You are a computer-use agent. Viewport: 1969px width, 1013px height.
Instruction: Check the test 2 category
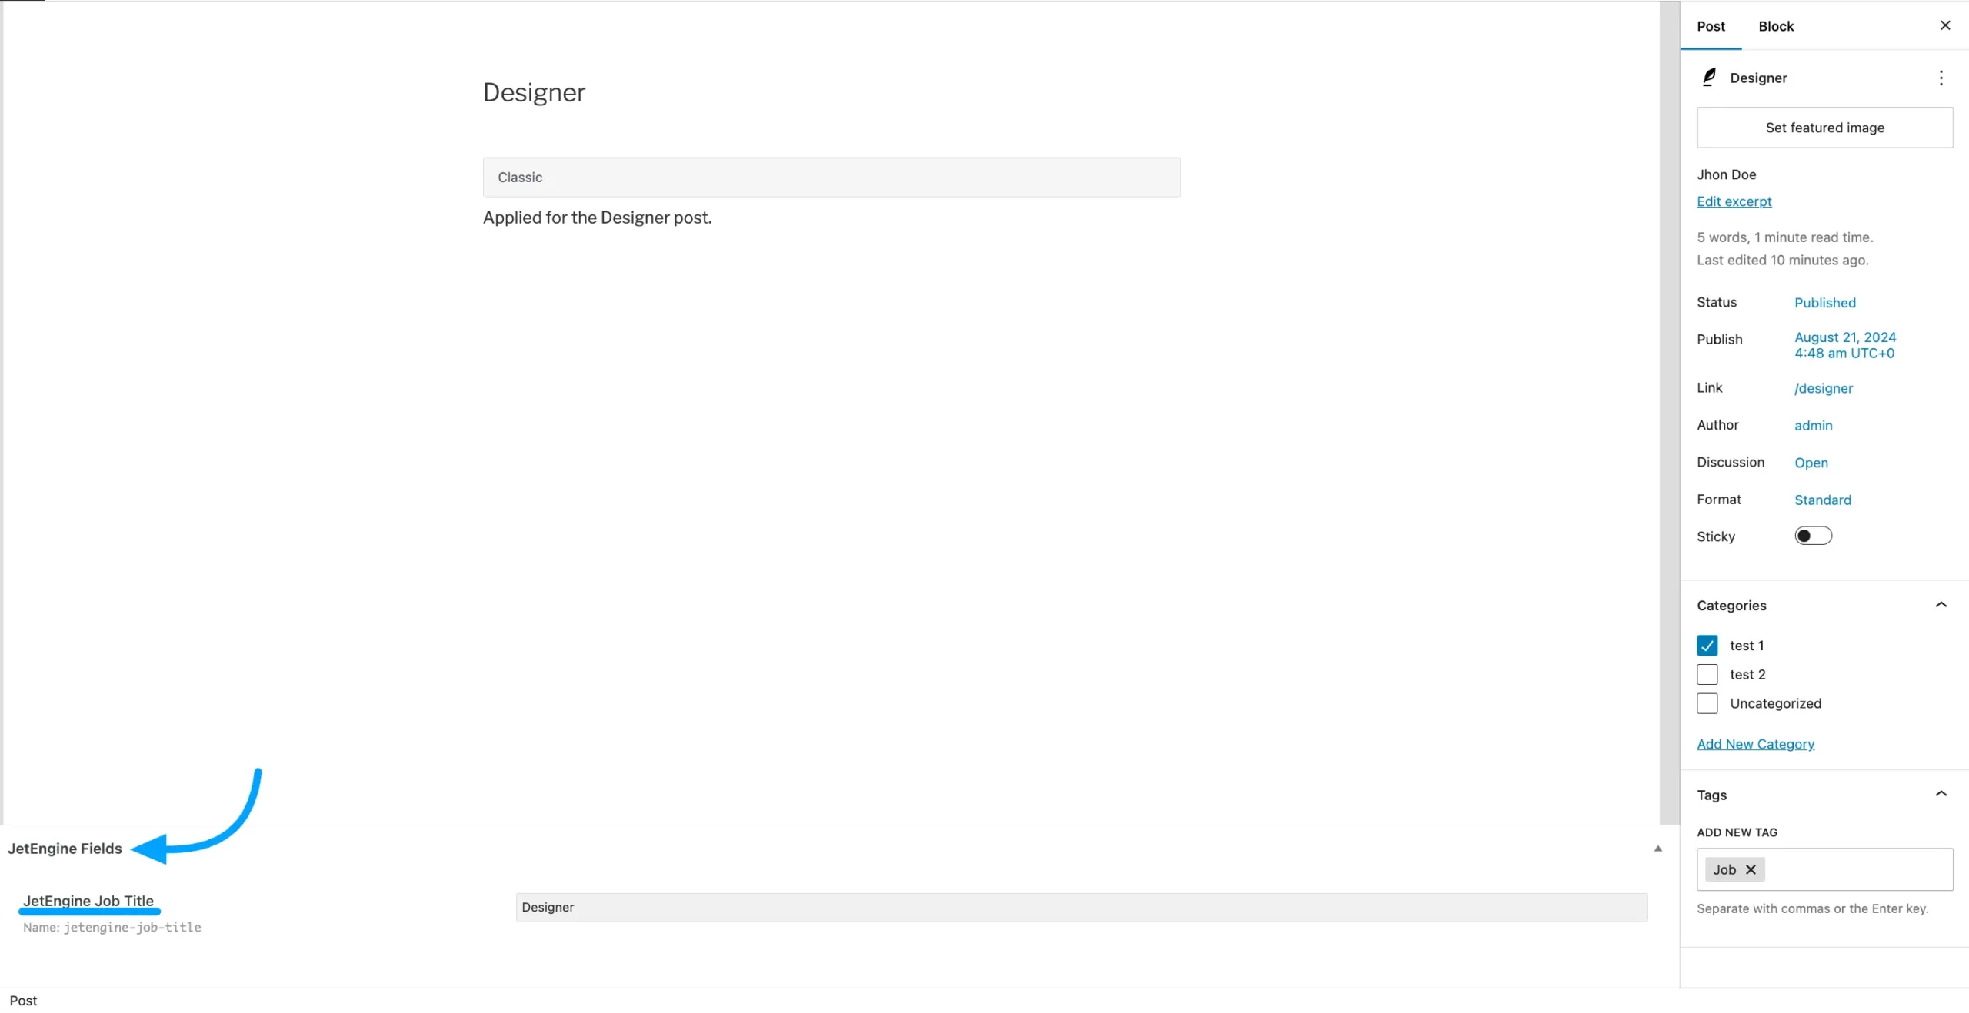point(1707,674)
